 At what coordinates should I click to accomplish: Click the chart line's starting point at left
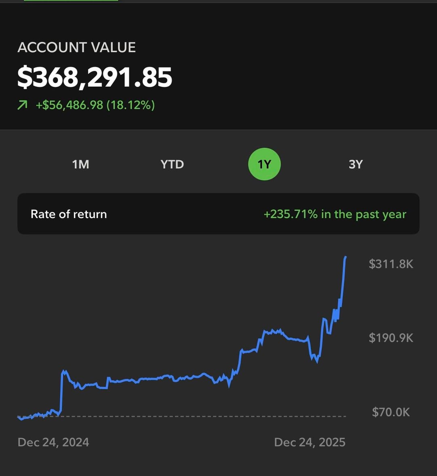point(19,417)
